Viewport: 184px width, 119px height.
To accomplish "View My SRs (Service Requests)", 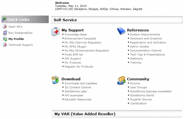I will point(83,42).
